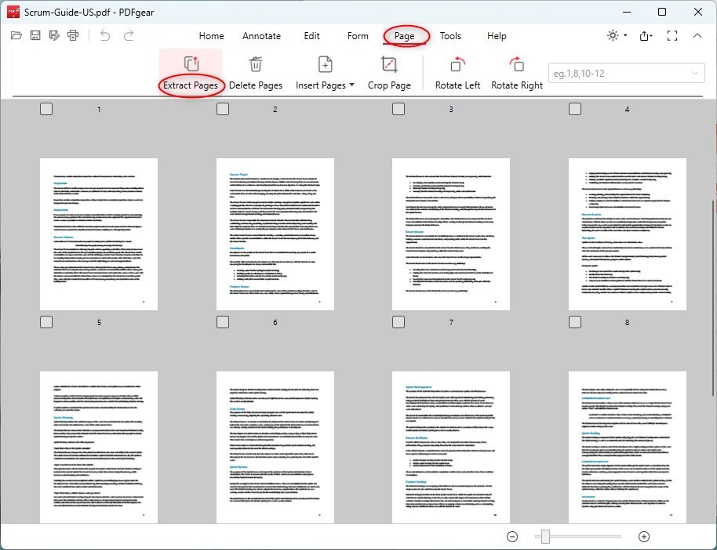
Task: Open the Tools ribbon tab
Action: coord(450,36)
